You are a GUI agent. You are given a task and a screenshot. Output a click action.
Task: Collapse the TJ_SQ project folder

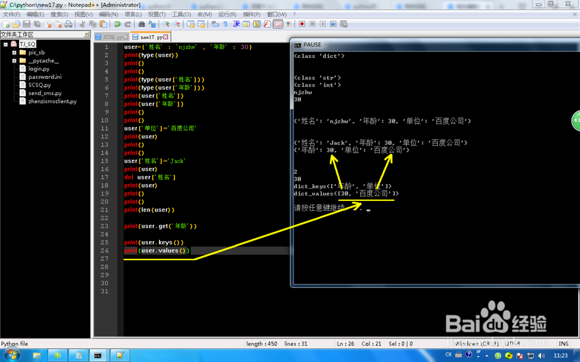(x=5, y=44)
